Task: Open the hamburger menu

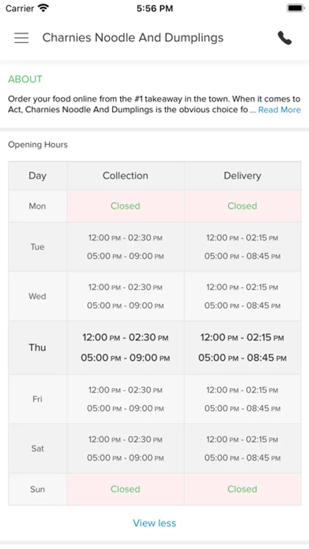Action: coord(21,38)
